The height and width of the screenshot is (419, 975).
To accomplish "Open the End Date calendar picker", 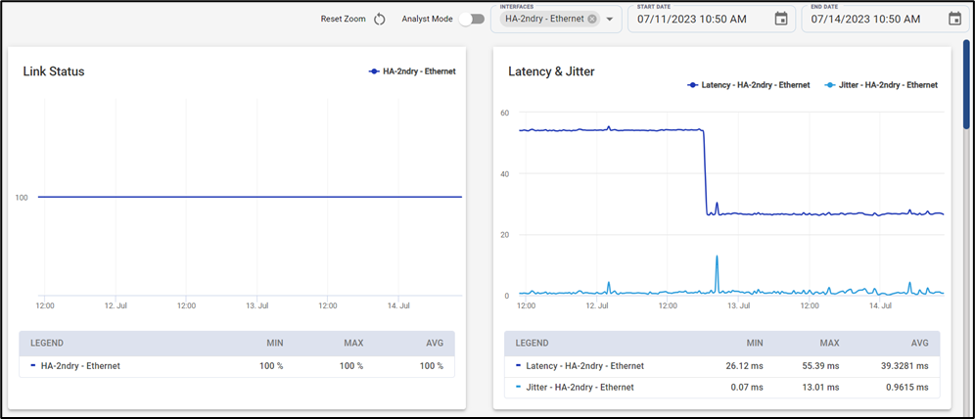I will 954,19.
